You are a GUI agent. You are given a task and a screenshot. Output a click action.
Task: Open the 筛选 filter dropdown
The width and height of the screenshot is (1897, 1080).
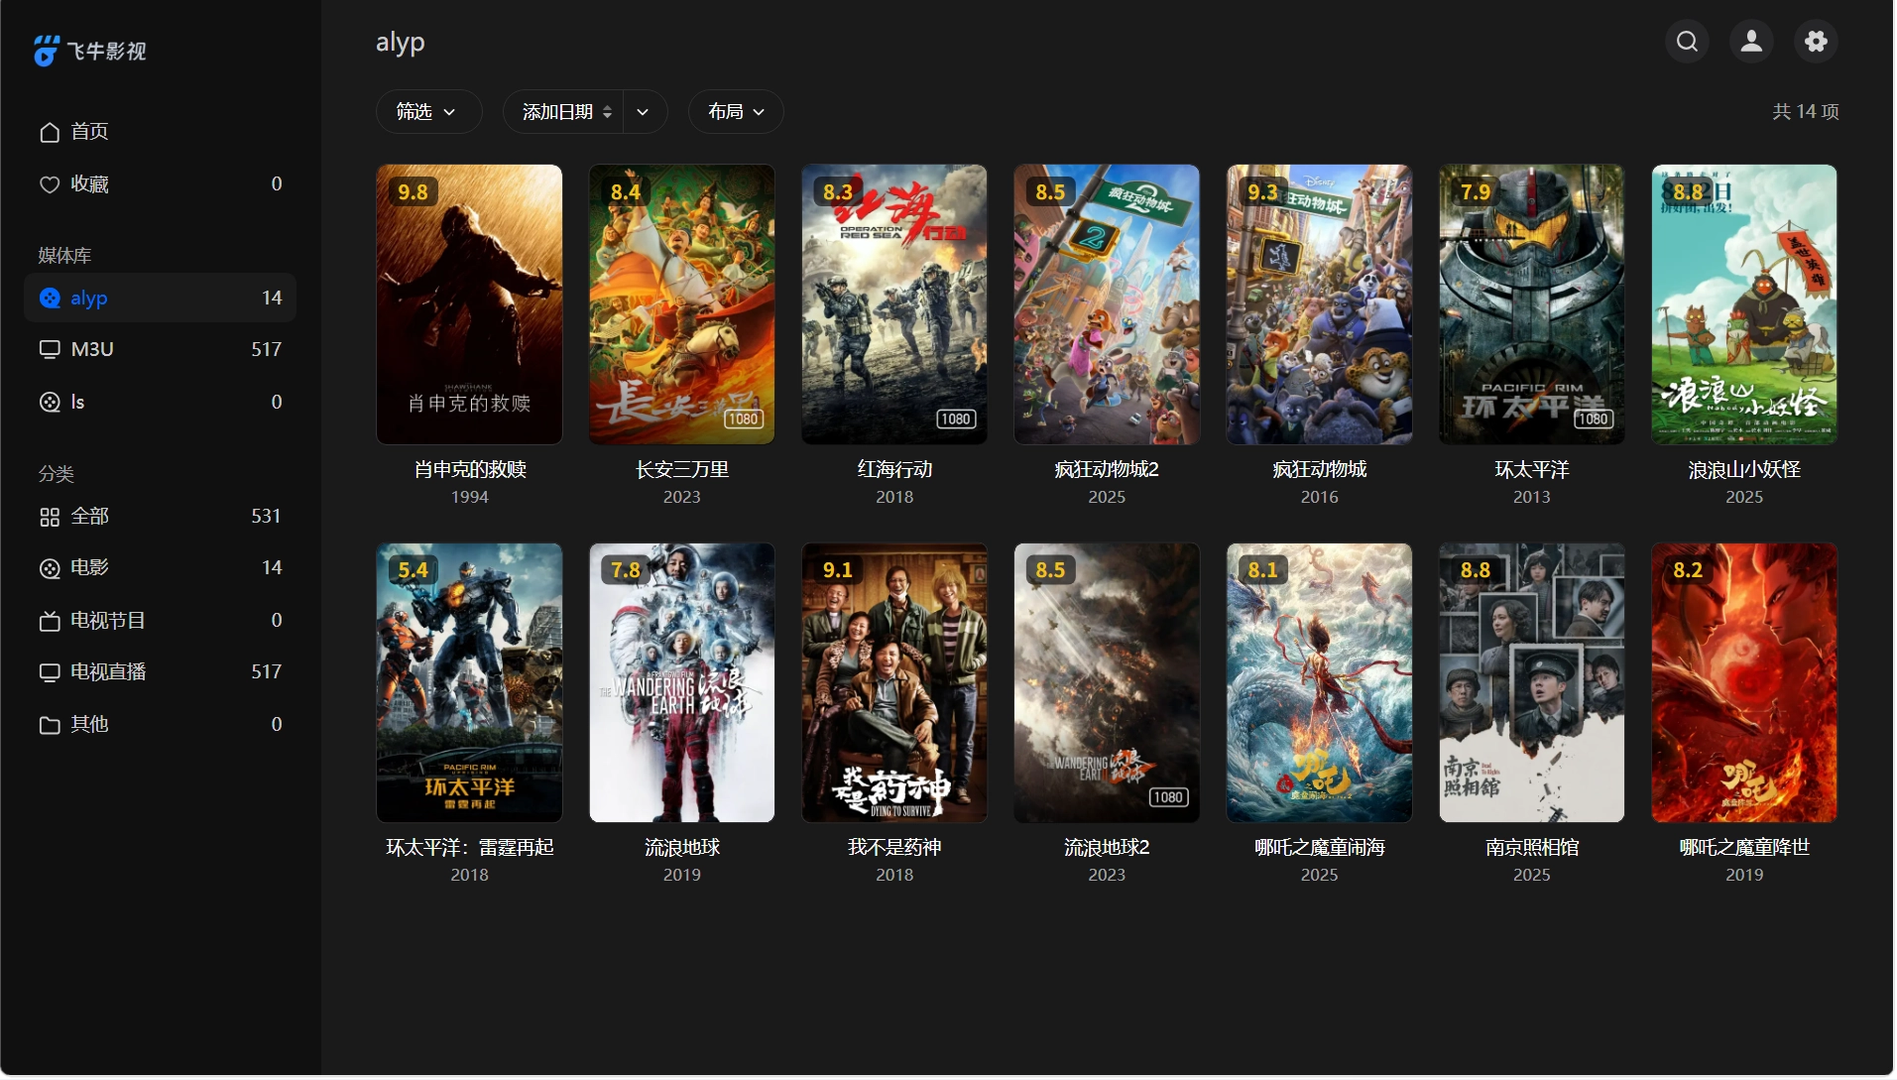pyautogui.click(x=428, y=112)
